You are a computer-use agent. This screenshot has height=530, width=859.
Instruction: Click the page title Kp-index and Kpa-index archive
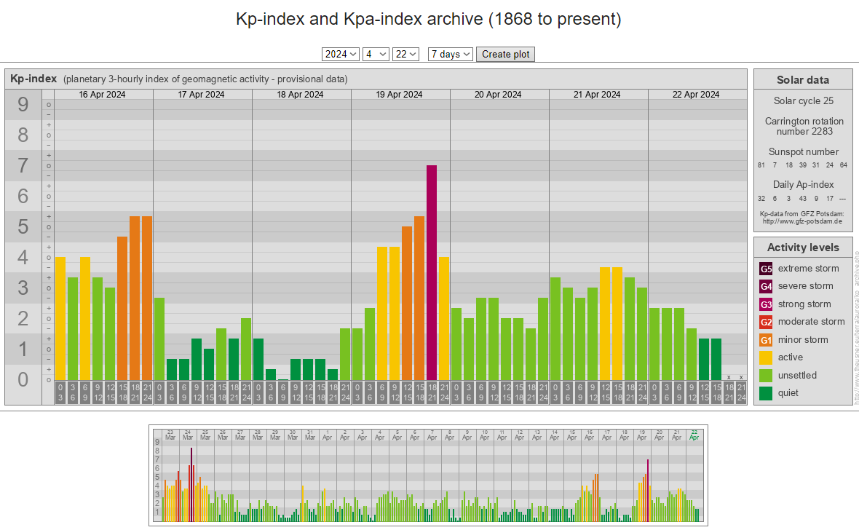point(428,19)
